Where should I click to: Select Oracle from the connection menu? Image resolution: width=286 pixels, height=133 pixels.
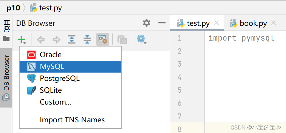tap(70, 55)
